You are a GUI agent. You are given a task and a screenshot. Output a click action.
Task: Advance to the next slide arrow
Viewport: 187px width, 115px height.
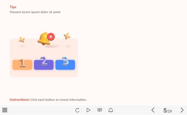tap(182, 110)
